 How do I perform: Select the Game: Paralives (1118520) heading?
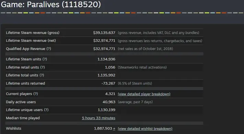(51, 4)
